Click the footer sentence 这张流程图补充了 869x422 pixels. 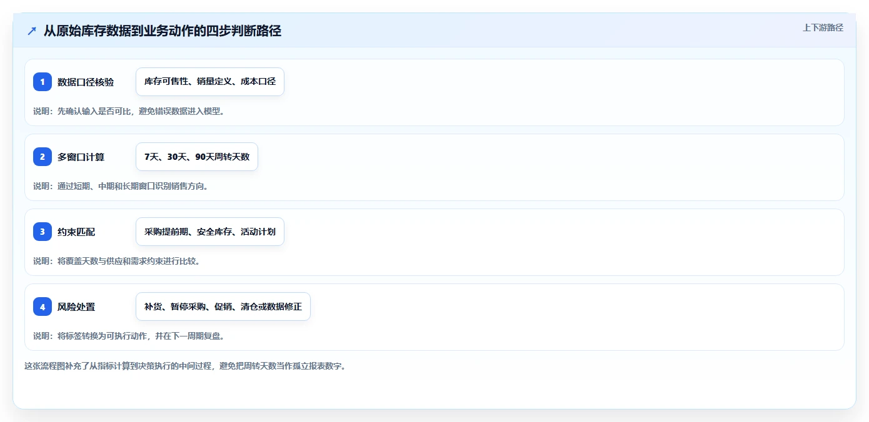[x=185, y=366]
